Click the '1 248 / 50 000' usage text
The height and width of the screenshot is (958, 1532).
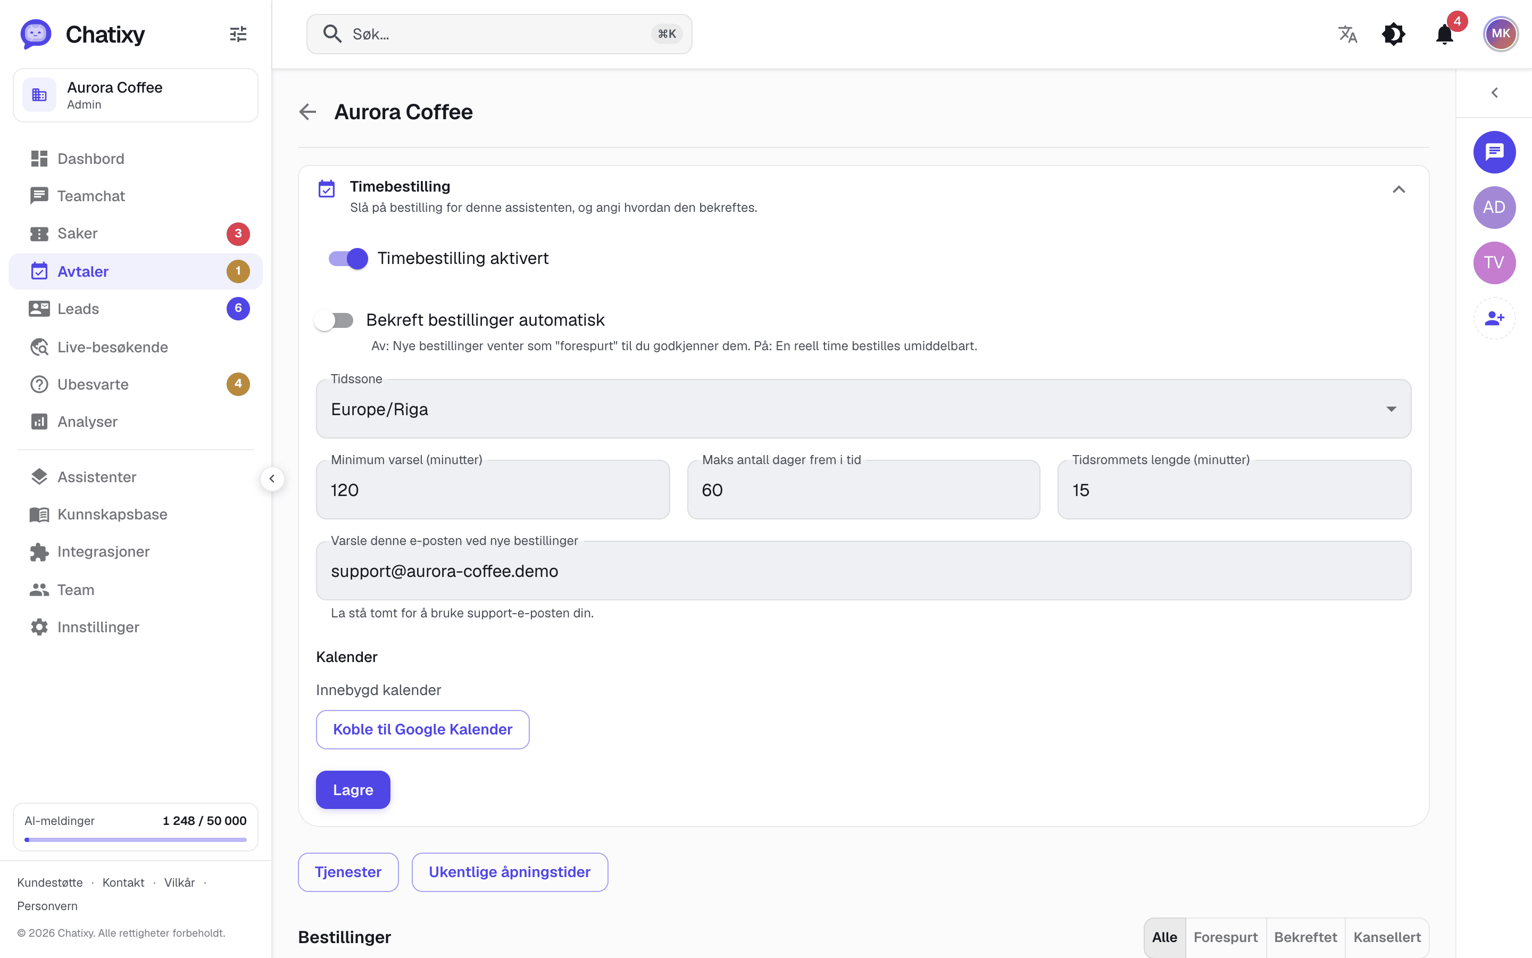tap(204, 821)
